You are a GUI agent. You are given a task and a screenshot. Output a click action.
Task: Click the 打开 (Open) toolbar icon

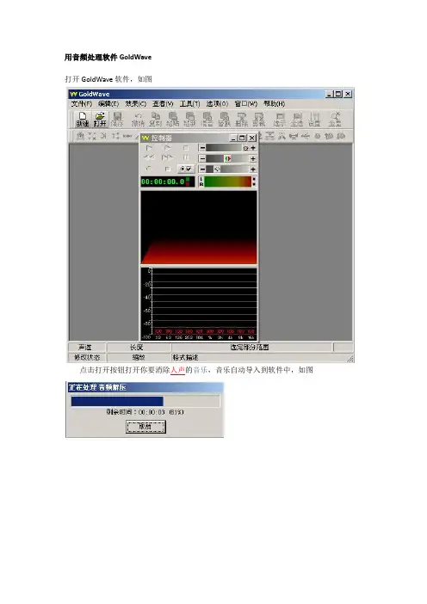pos(100,119)
